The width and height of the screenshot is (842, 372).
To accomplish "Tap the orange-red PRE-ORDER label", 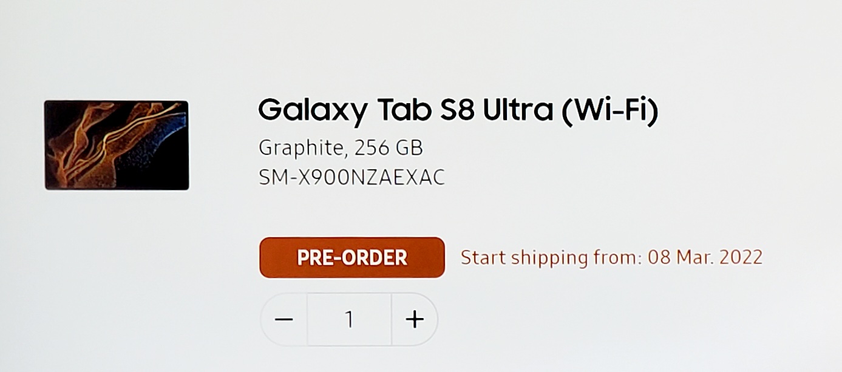I will coord(351,257).
